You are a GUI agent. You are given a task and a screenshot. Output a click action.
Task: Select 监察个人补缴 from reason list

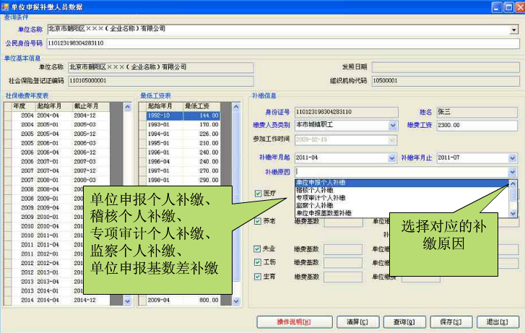pos(402,205)
